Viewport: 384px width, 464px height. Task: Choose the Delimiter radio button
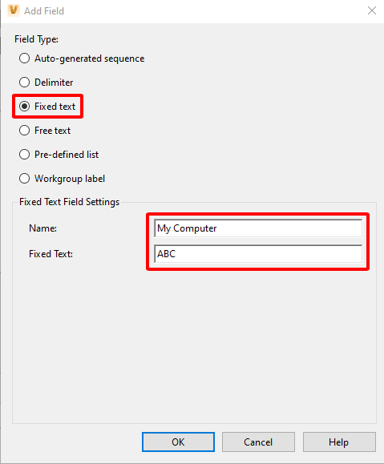[x=24, y=83]
